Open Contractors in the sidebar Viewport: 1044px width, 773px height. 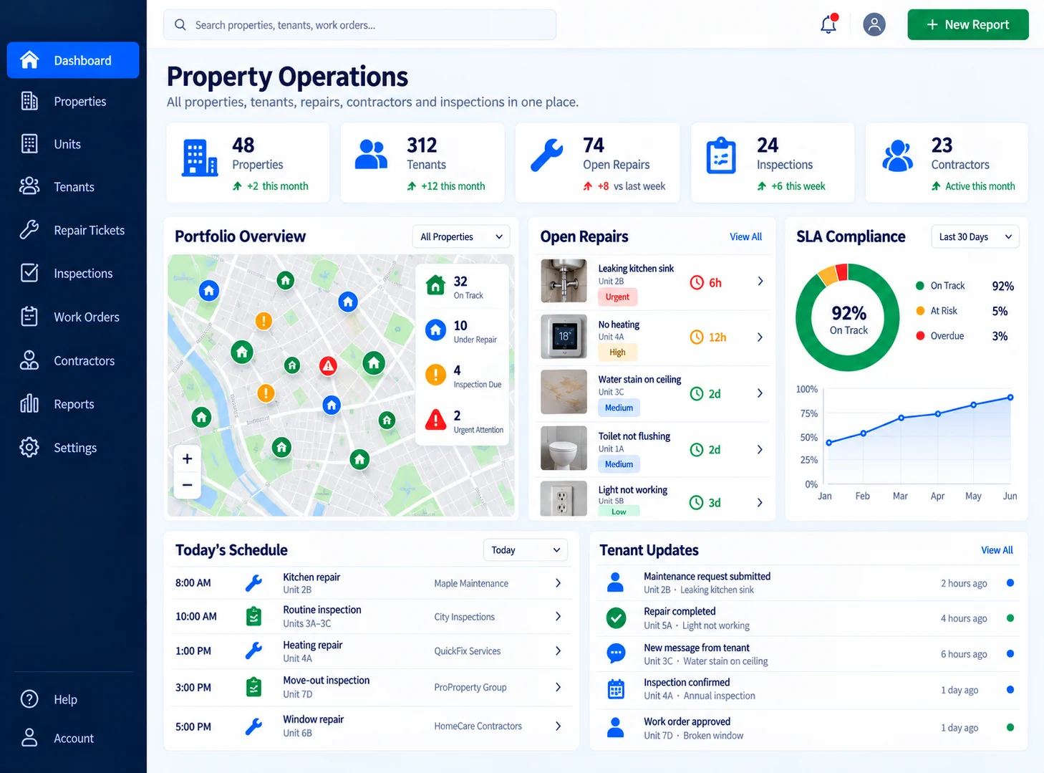[73, 360]
